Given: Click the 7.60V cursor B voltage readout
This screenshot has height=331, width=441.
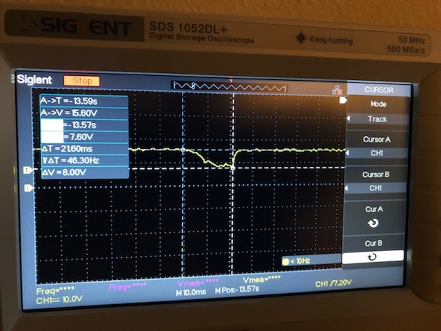Looking at the screenshot, I should 84,137.
